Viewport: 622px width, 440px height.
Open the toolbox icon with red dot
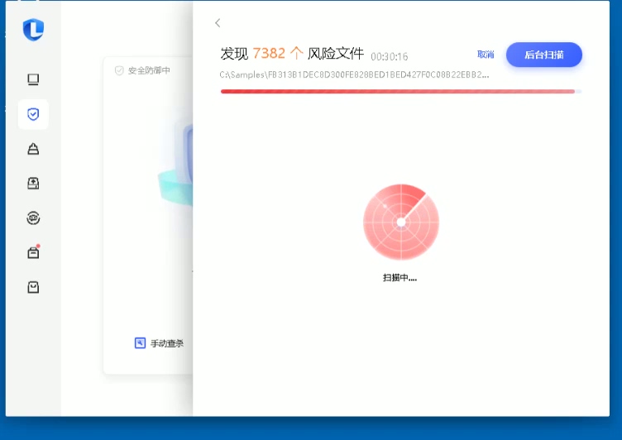[x=33, y=252]
